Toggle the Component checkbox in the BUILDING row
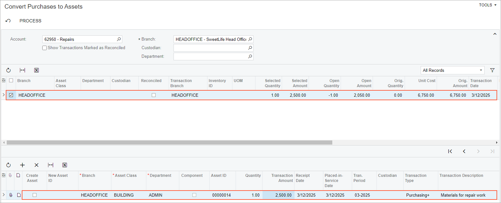Screen dimensions: 501x203 [194, 195]
